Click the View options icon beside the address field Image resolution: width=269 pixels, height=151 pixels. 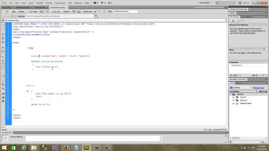(96, 16)
